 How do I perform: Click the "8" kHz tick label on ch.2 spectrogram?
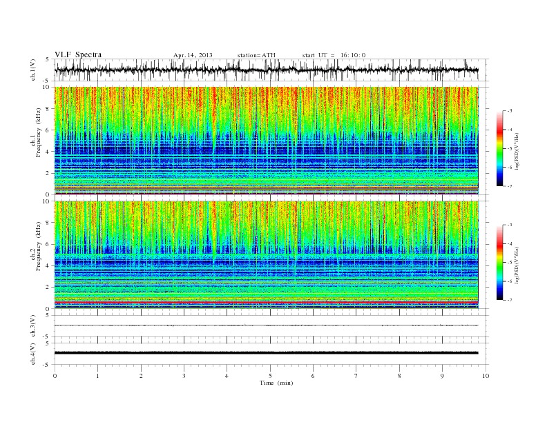pyautogui.click(x=48, y=223)
